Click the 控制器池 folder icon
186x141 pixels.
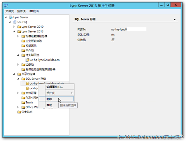(23, 46)
